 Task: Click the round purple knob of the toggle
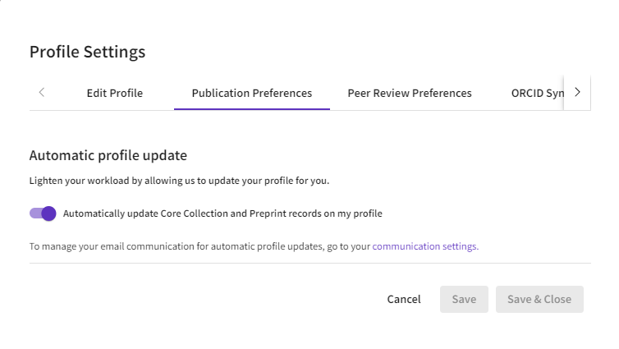coord(48,214)
